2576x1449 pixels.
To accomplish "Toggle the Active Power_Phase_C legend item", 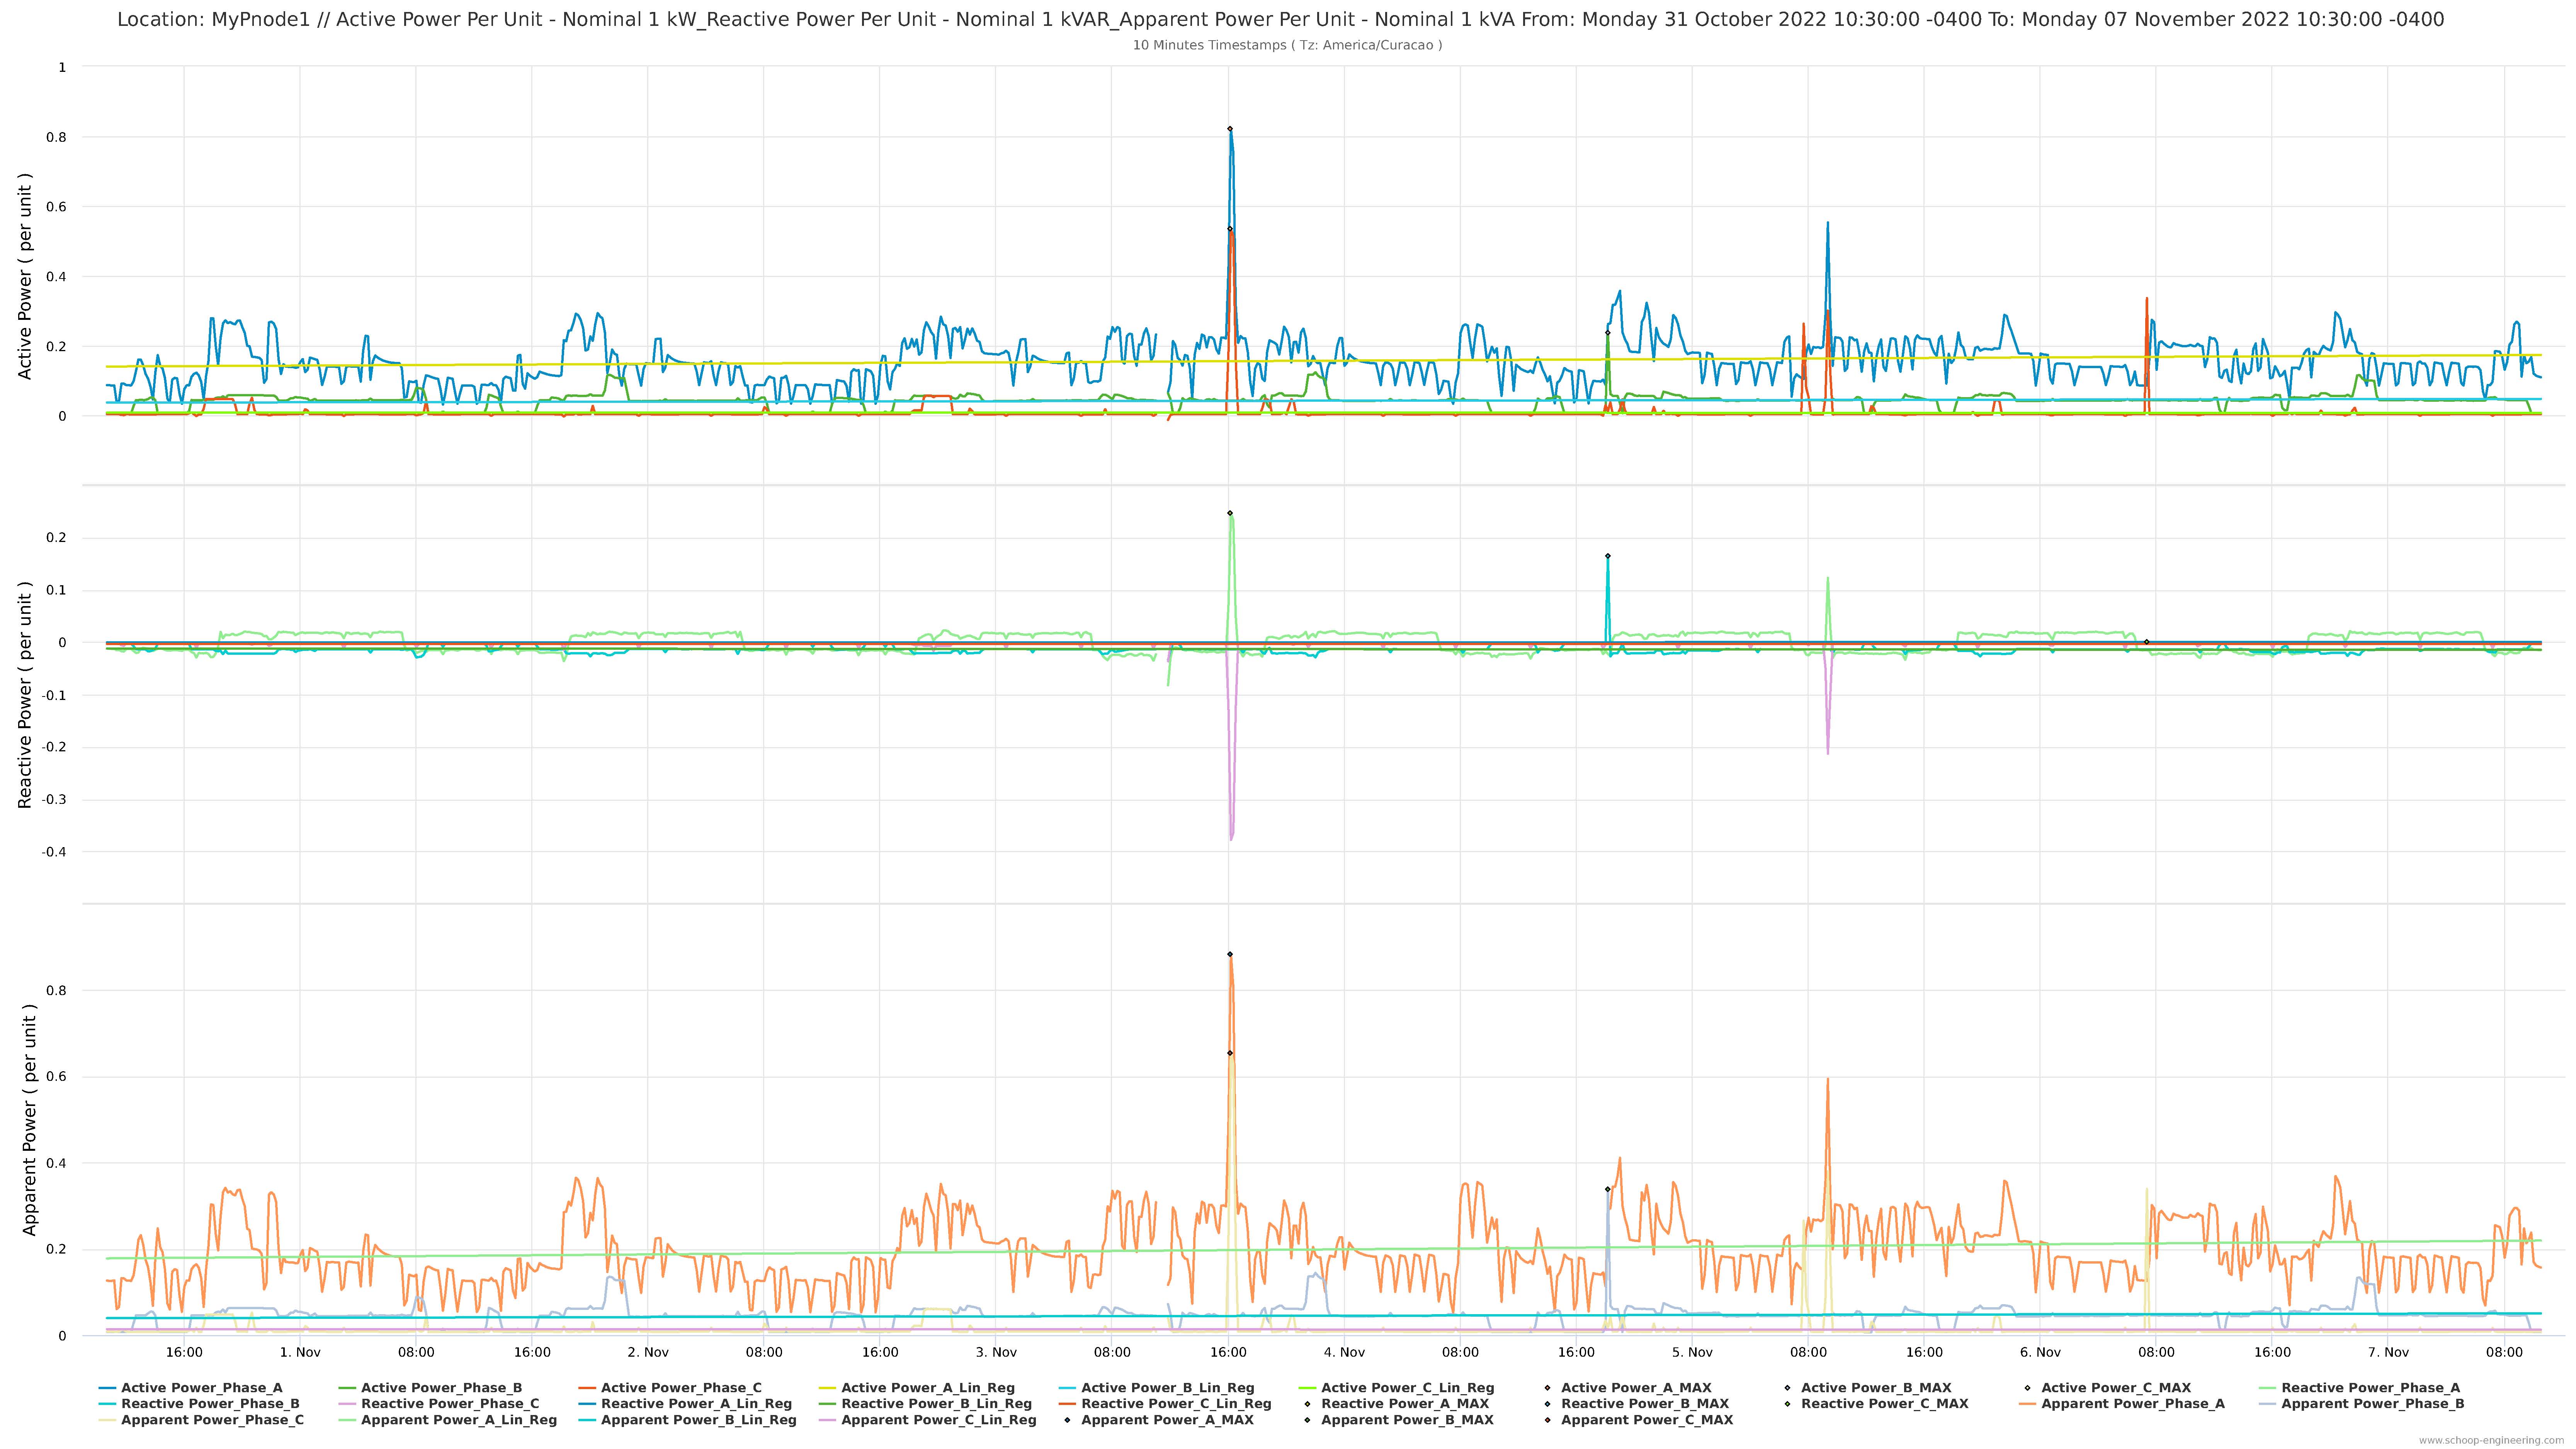I will click(681, 1388).
